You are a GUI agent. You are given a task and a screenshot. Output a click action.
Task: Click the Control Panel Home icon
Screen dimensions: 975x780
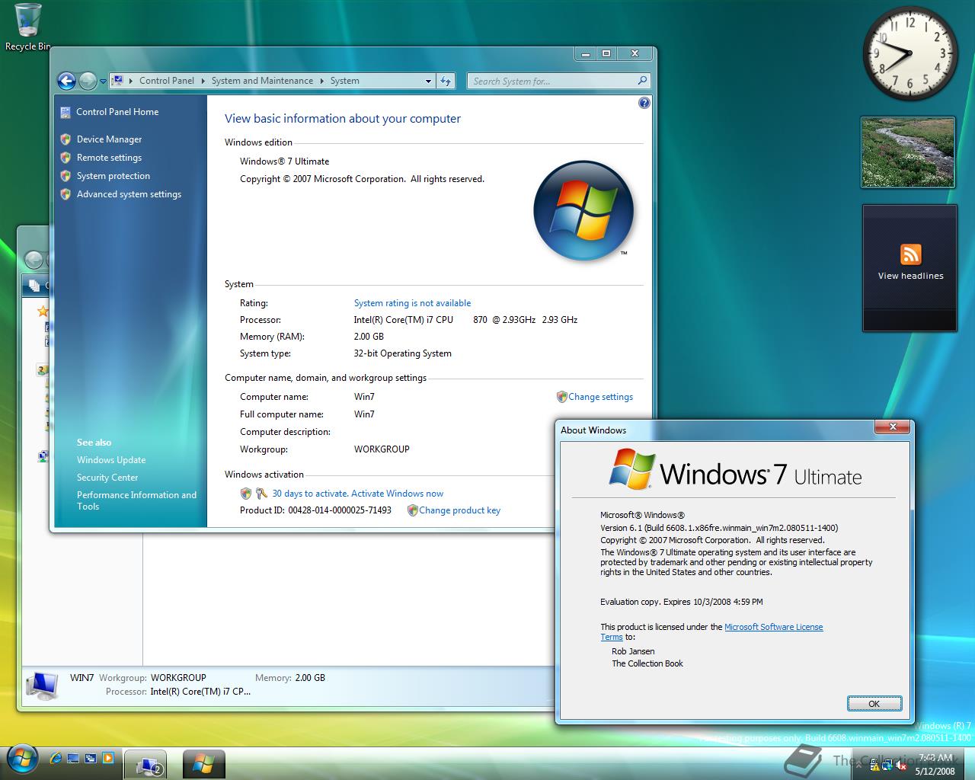[66, 112]
